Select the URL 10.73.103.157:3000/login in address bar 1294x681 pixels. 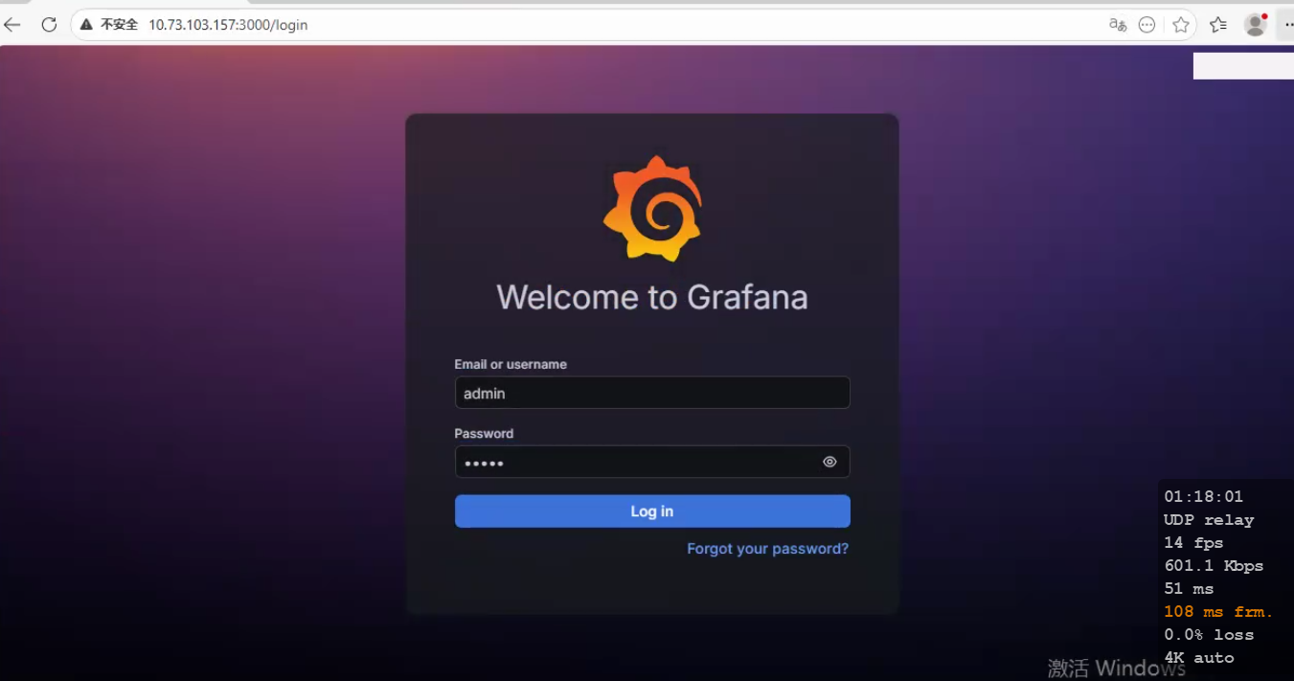pos(228,25)
